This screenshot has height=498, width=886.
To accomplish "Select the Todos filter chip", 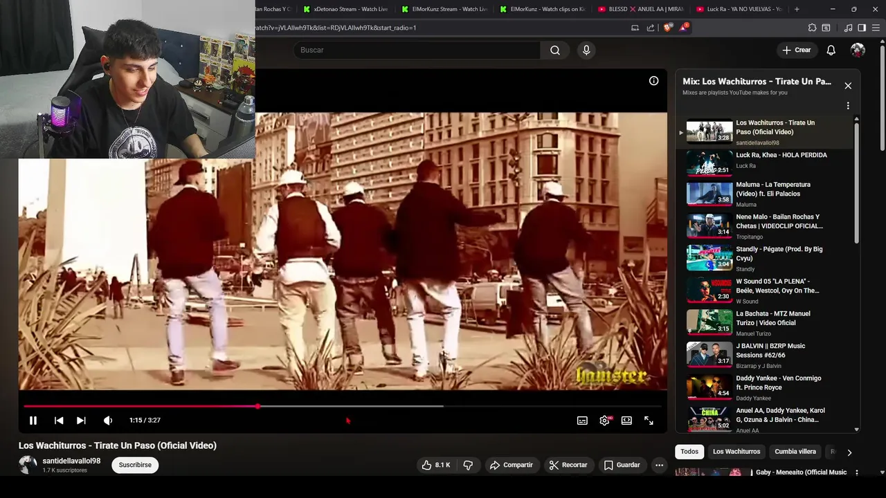I will (x=689, y=452).
